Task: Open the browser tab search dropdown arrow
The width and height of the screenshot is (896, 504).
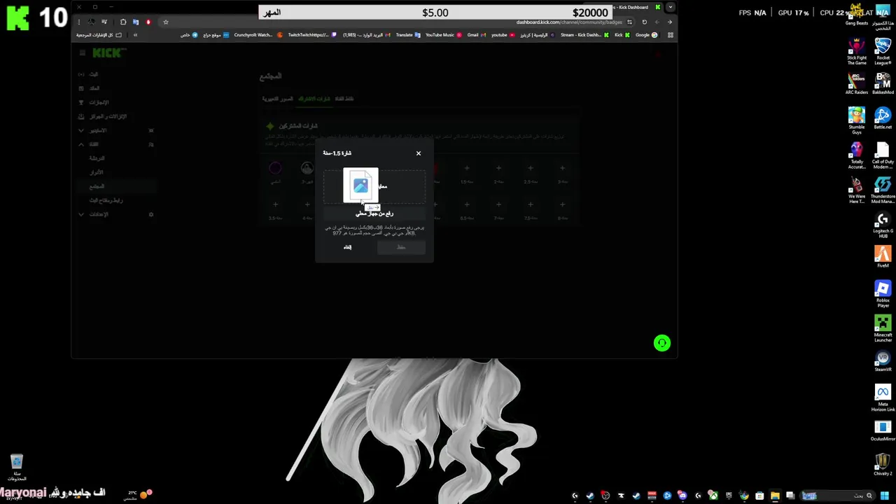Action: (671, 7)
